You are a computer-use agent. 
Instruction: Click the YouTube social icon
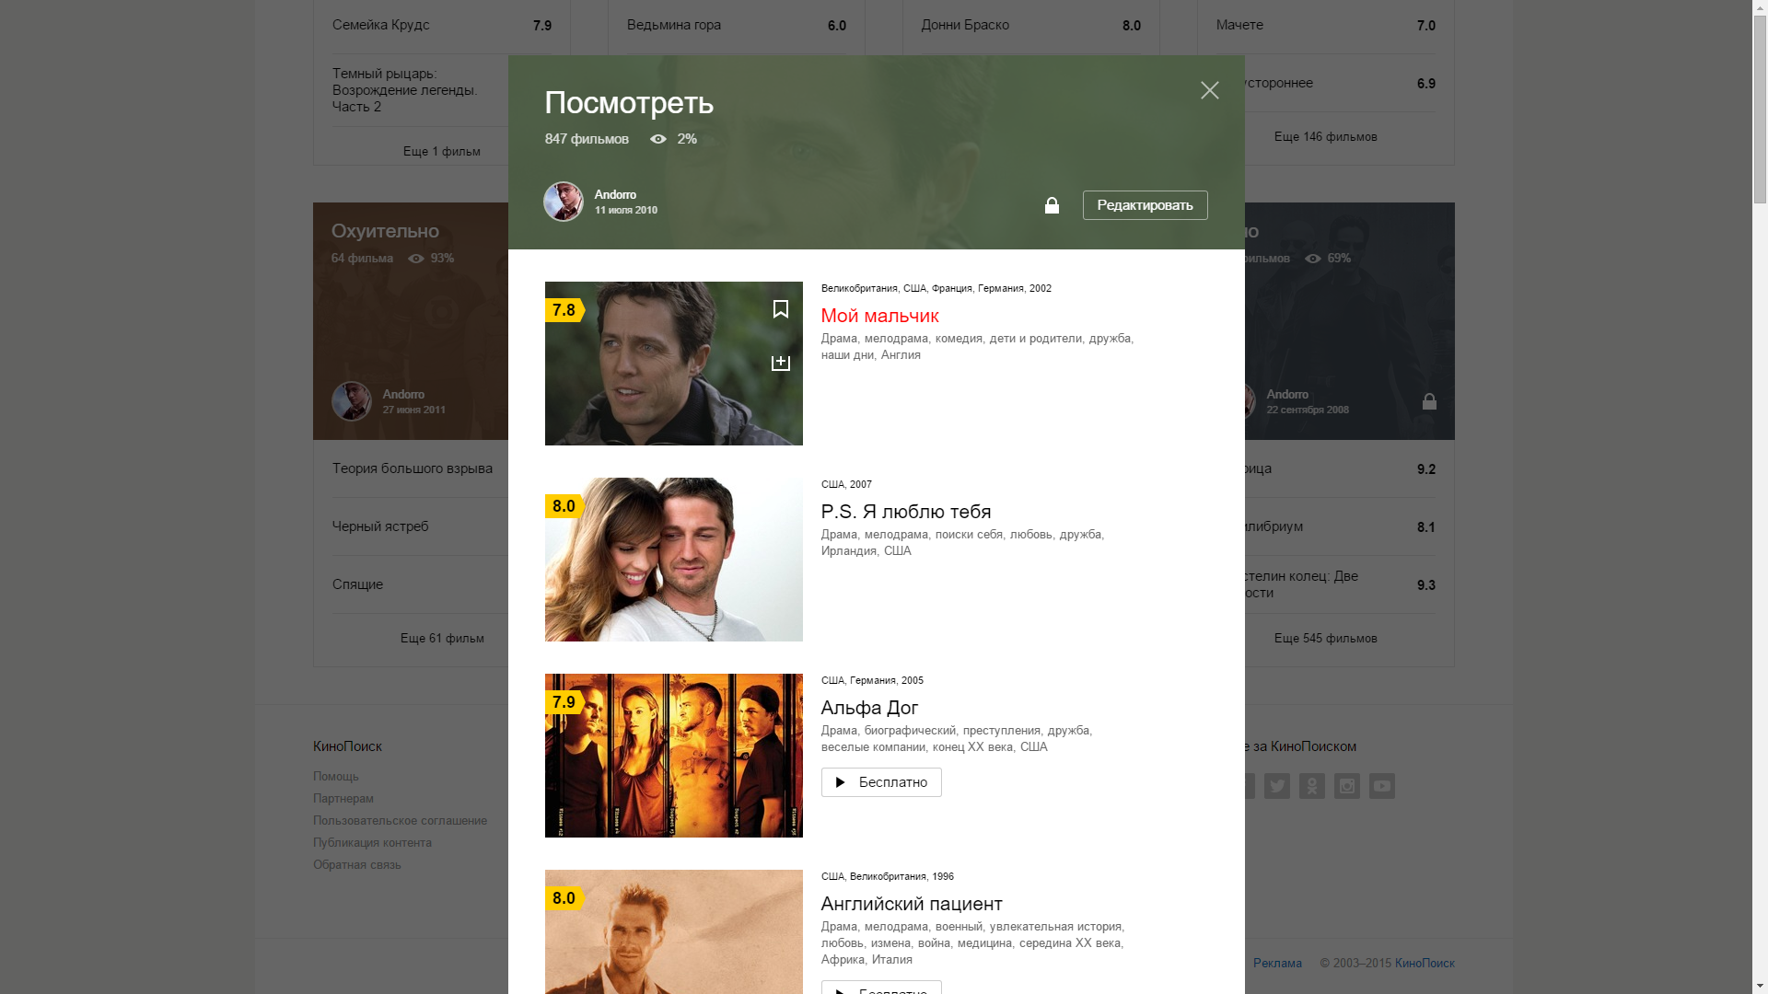1382,787
